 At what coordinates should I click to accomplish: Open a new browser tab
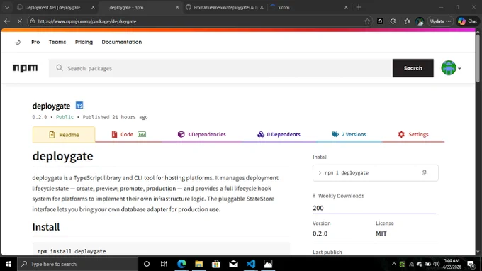[x=359, y=7]
